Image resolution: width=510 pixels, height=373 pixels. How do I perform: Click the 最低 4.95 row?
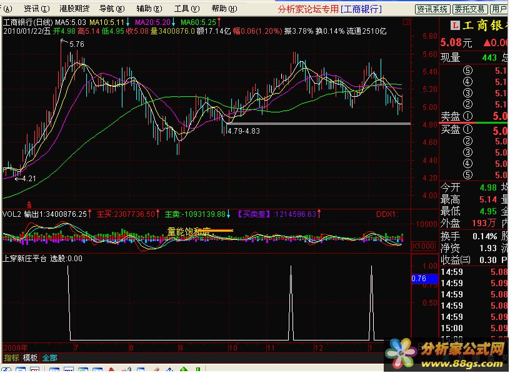[469, 211]
